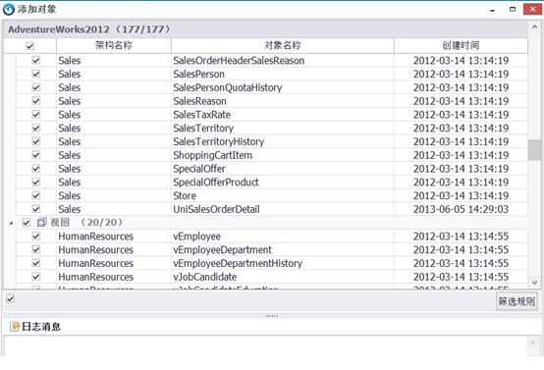This screenshot has height=370, width=544.
Task: Toggle the UniSalesOrderDetail checkbox
Action: pos(36,209)
